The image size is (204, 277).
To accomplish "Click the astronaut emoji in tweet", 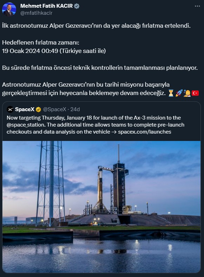I will pos(187,93).
